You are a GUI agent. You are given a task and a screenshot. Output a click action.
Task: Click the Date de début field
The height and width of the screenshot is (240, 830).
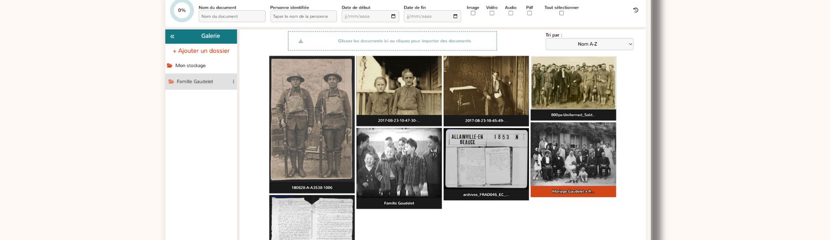click(x=370, y=16)
